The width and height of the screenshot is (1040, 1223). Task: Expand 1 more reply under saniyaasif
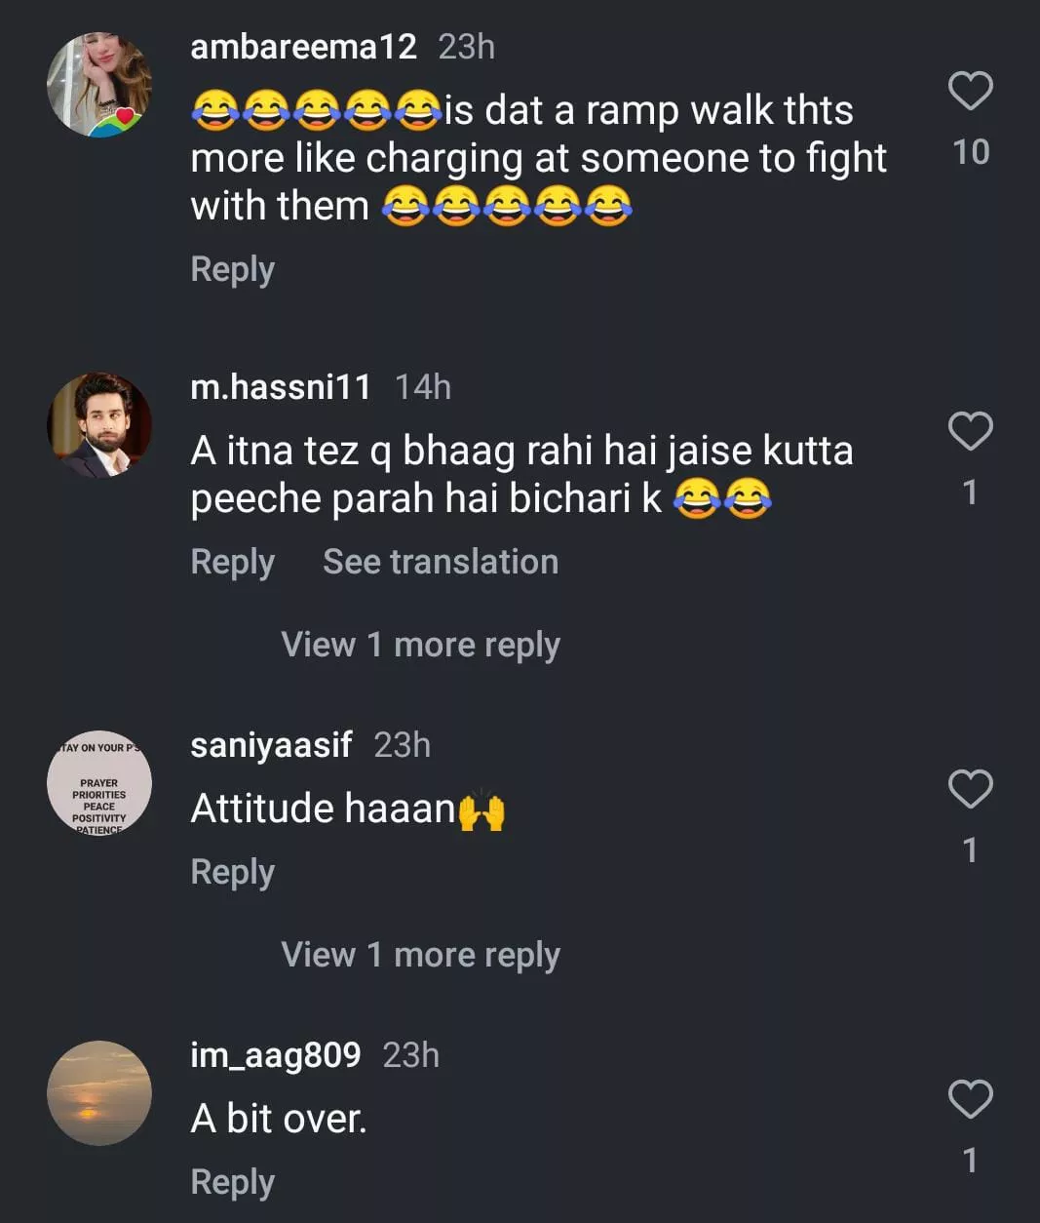[420, 955]
